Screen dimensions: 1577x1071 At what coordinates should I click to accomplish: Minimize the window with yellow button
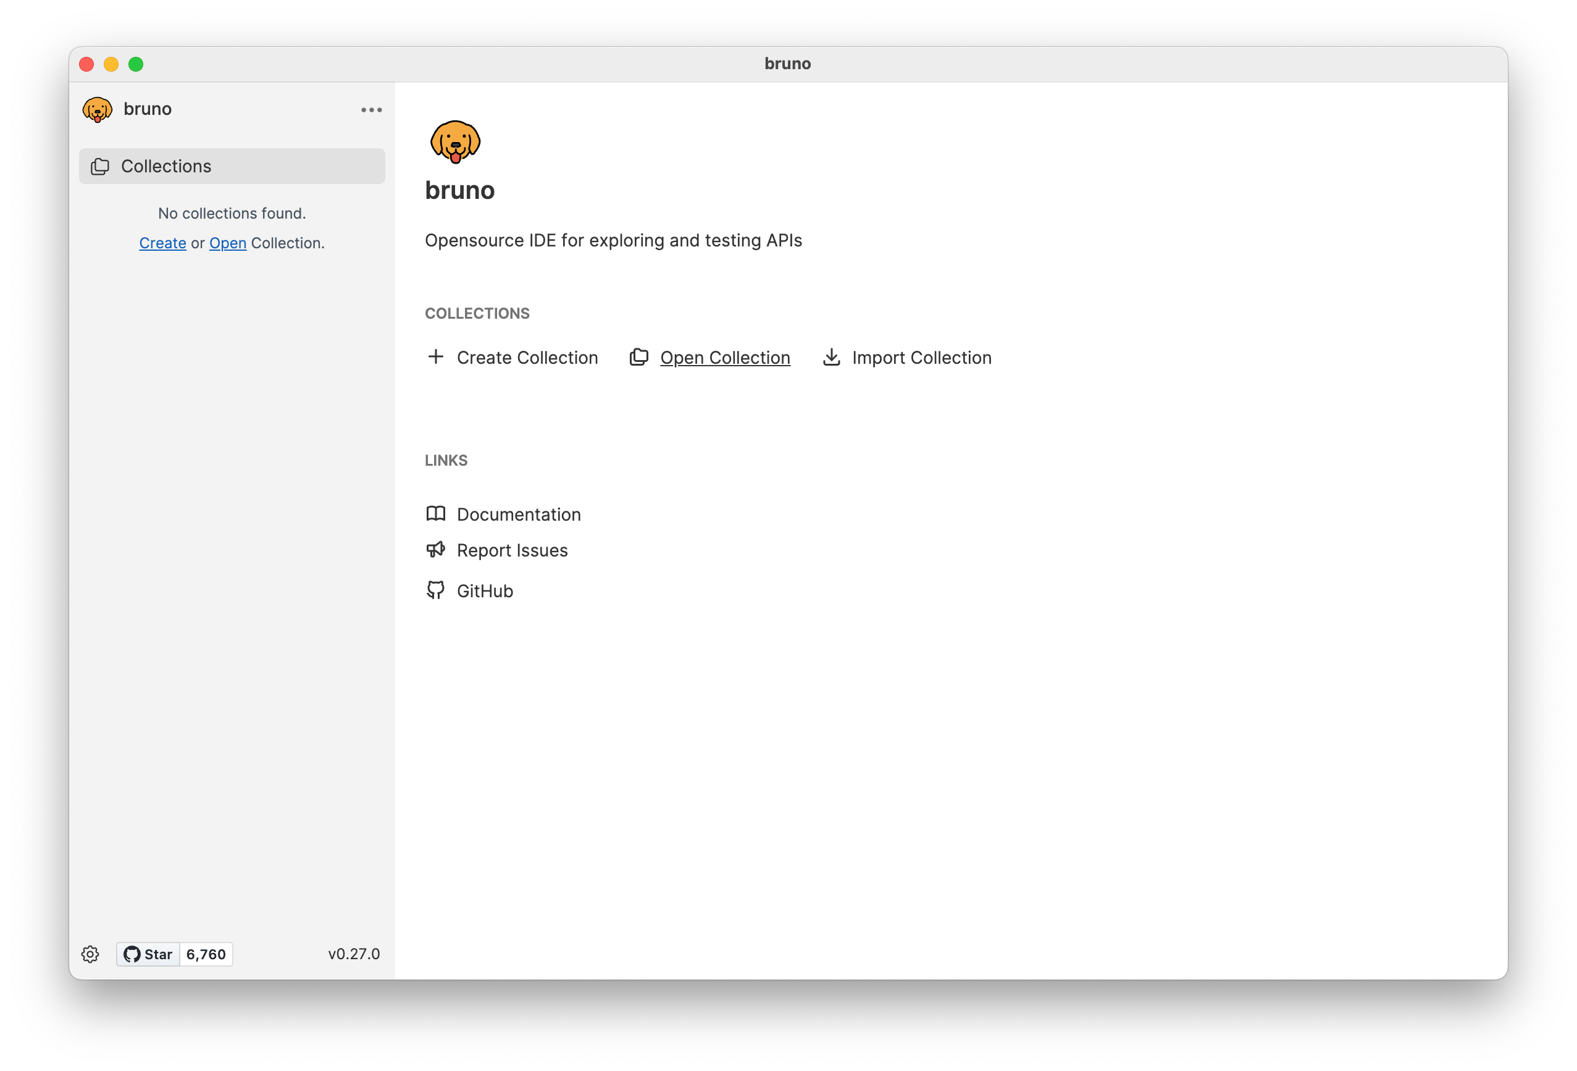111,64
